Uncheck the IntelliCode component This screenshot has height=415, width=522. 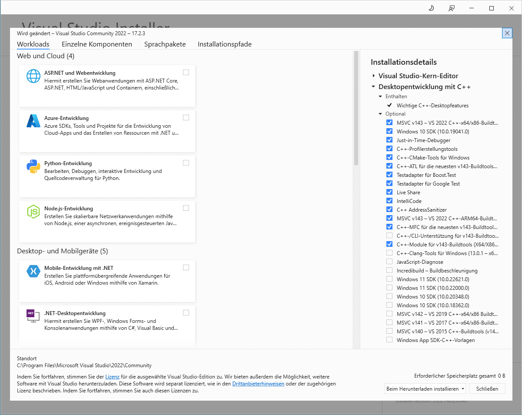click(389, 201)
